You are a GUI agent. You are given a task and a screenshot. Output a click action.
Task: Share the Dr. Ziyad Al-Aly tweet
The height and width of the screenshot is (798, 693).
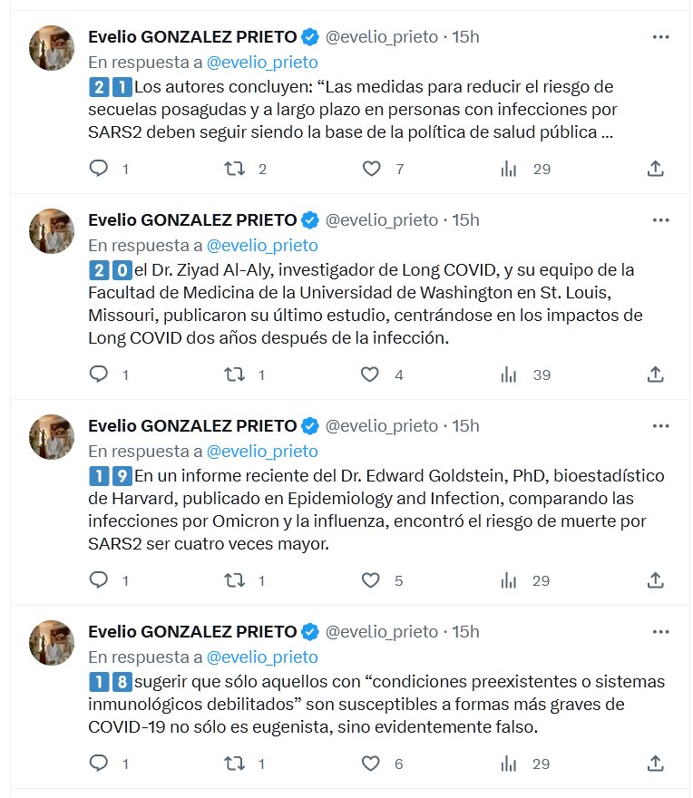[x=656, y=375]
